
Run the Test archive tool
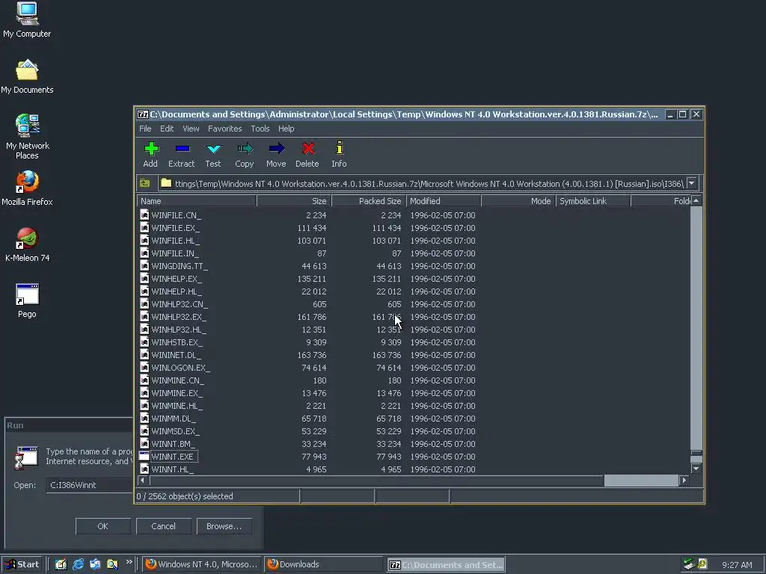(213, 149)
